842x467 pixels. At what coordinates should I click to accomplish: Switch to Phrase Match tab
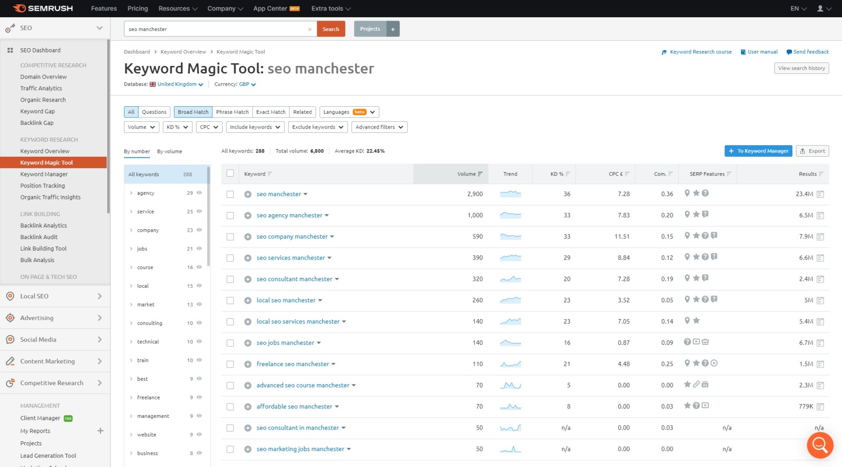click(x=232, y=112)
